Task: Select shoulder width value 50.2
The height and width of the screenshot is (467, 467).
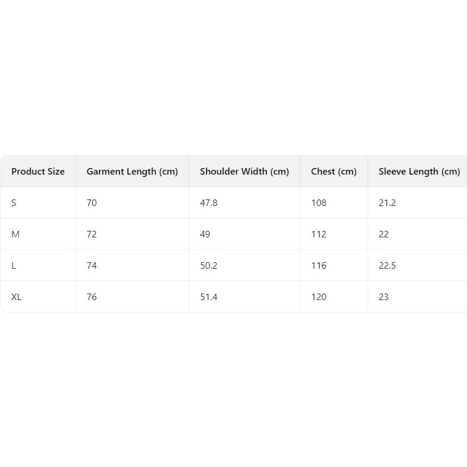Action: click(209, 266)
